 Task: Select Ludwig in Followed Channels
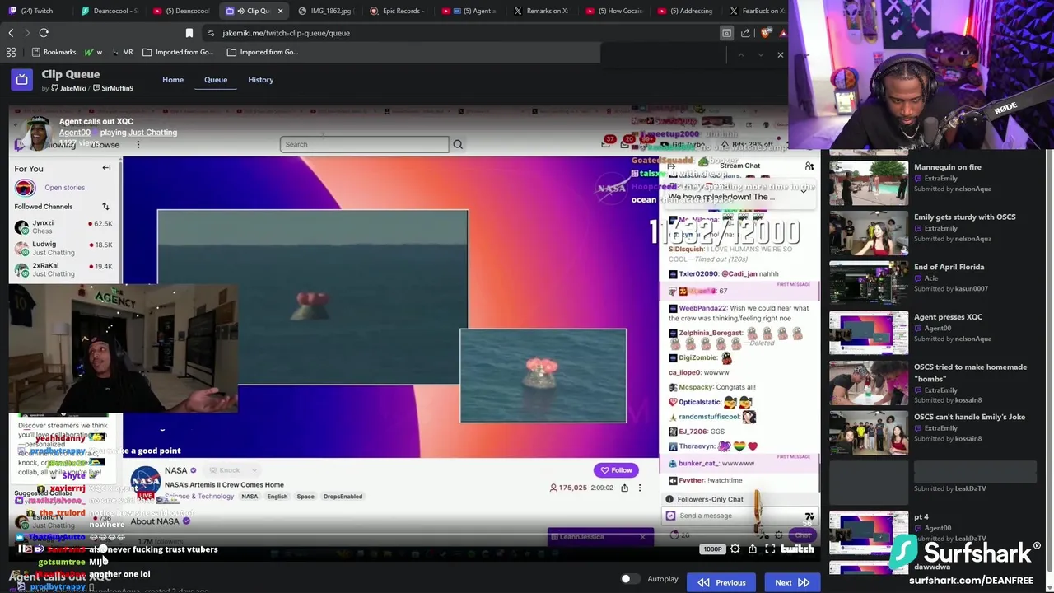tap(63, 248)
